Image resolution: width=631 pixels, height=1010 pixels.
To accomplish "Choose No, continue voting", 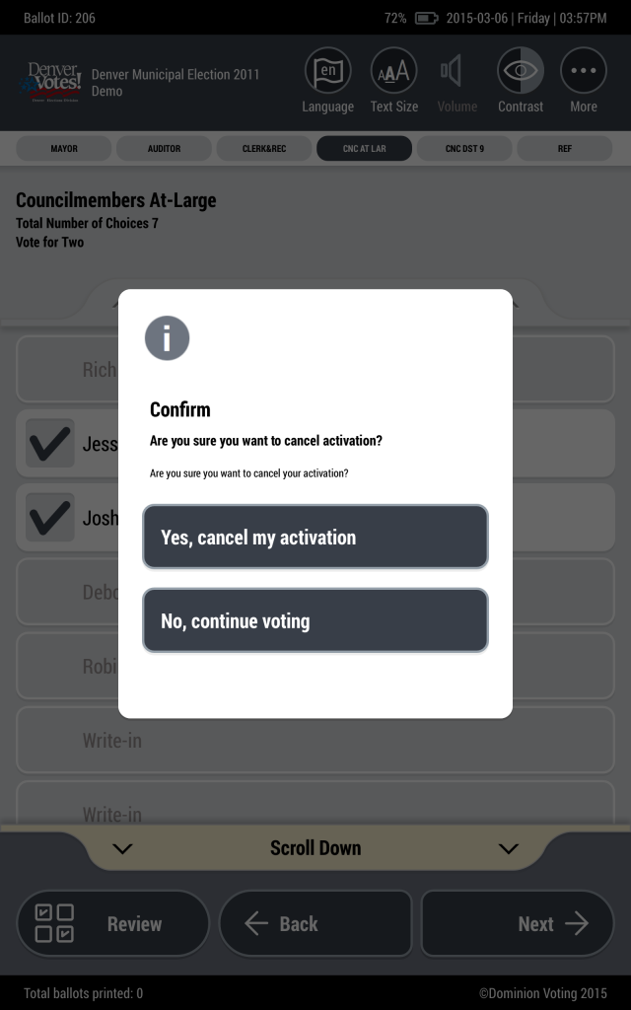I will click(x=315, y=620).
